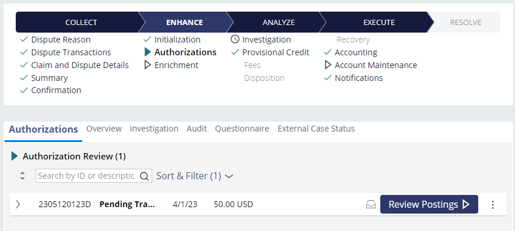Click the Search by ID or description field
This screenshot has width=515, height=231.
[87, 176]
